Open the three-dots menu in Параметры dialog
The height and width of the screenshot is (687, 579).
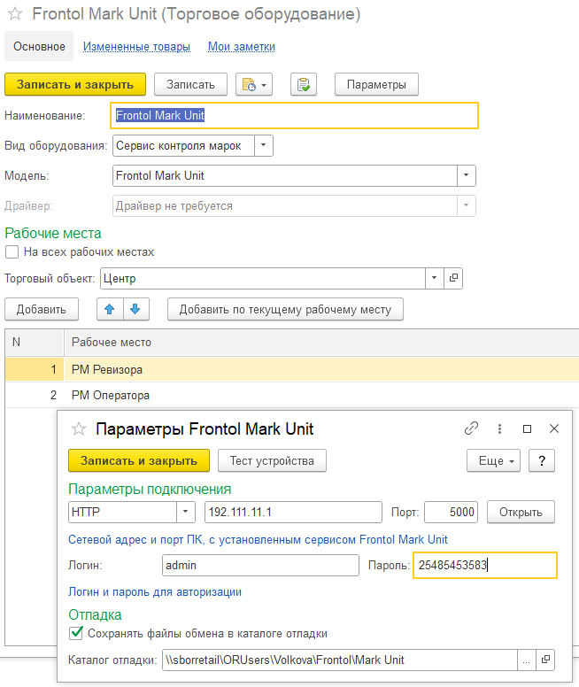point(499,428)
